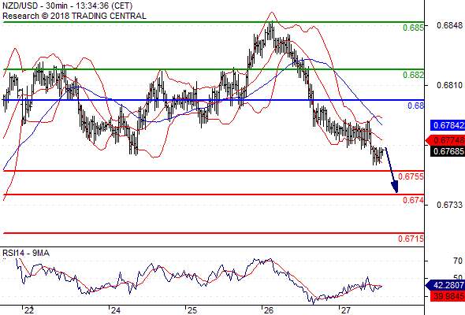The height and width of the screenshot is (315, 465).
Task: Select the 0.685 green resistance label
Action: tap(414, 28)
